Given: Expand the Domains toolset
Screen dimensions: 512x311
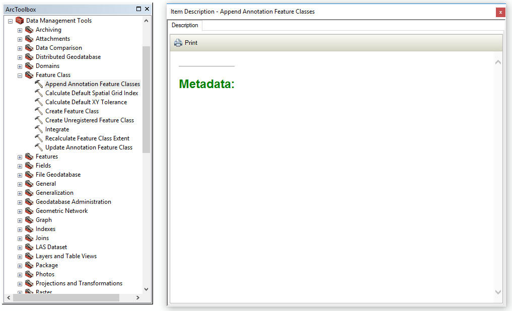Looking at the screenshot, I should coord(20,66).
